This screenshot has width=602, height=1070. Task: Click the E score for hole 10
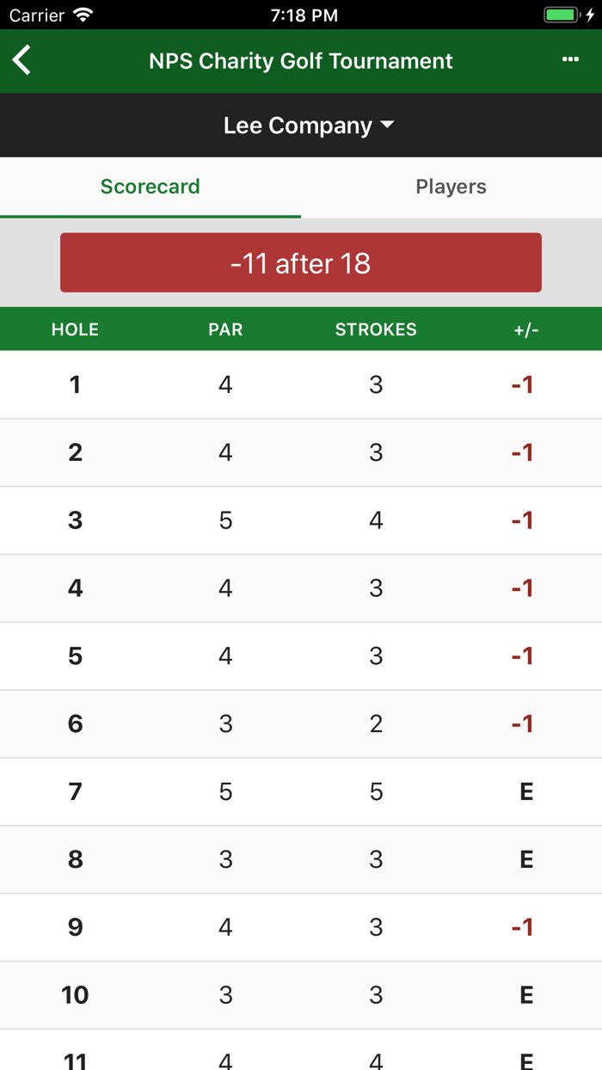526,995
